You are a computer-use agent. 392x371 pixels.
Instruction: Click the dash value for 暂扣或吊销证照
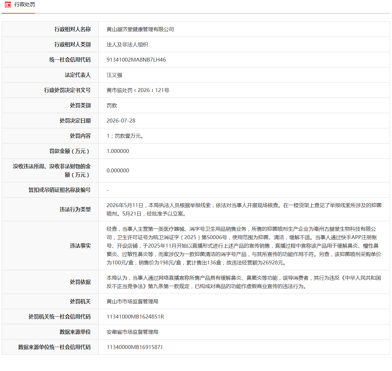tap(108, 190)
